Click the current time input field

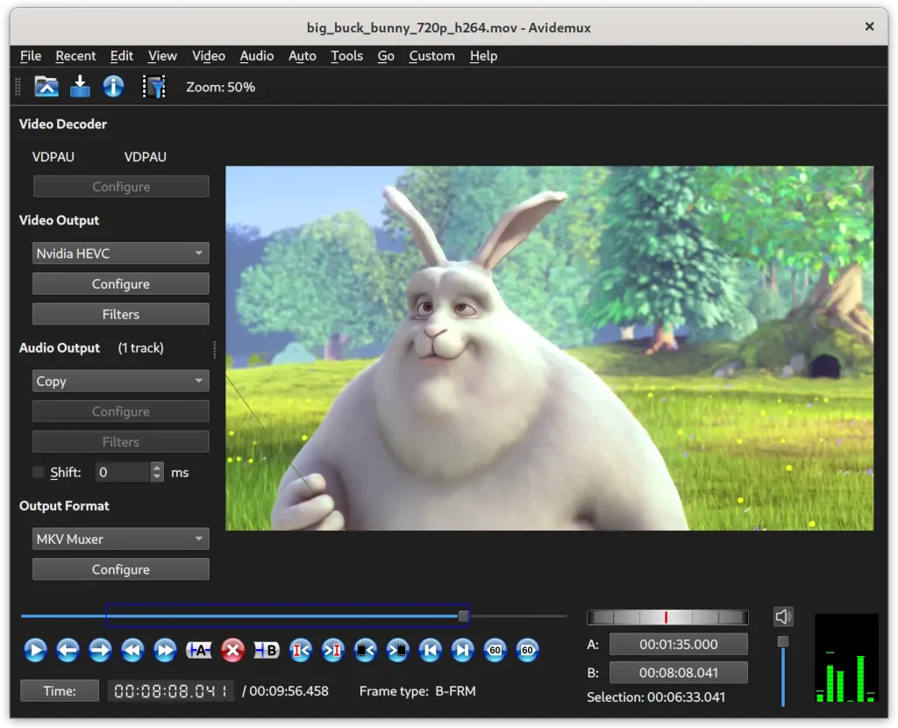click(x=171, y=691)
